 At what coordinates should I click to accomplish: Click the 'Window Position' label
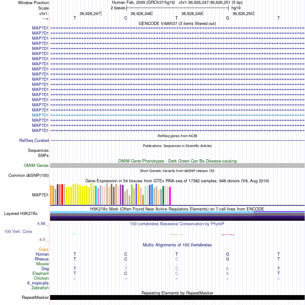33,3
